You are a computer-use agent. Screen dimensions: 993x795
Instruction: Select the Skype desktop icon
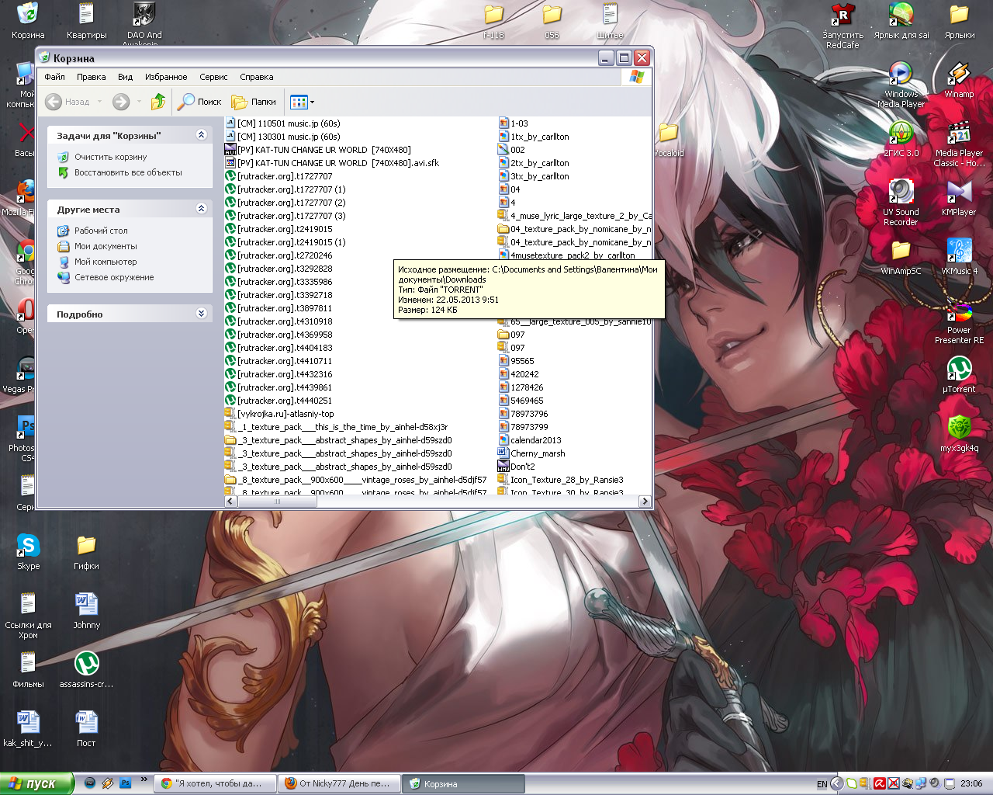(x=28, y=550)
